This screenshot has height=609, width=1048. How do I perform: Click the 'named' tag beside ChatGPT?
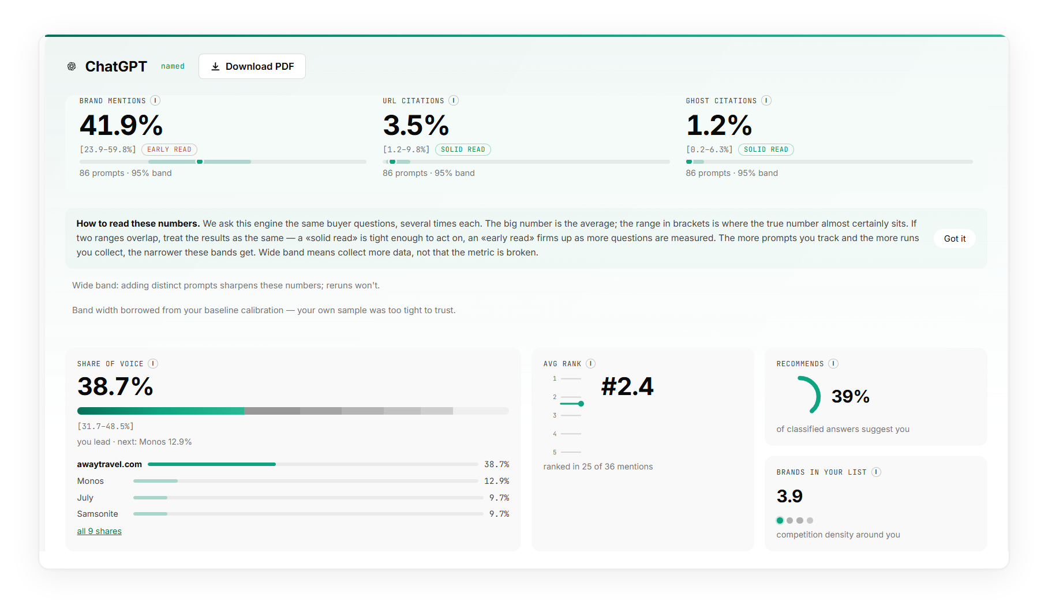(173, 66)
